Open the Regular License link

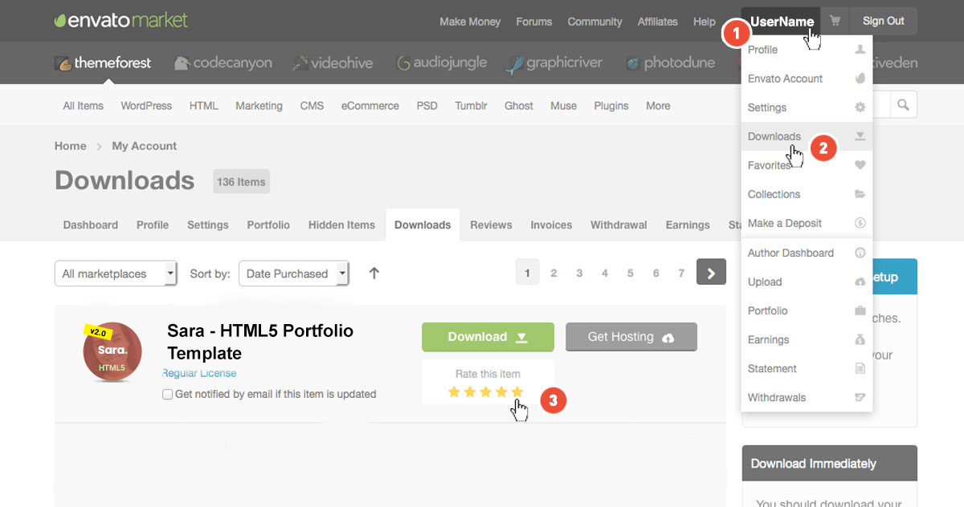(x=199, y=373)
